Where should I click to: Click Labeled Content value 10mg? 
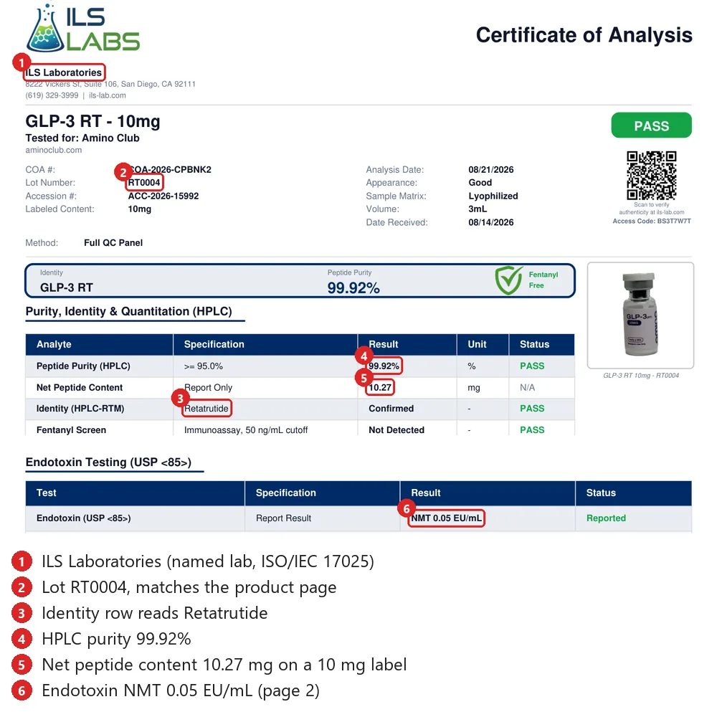140,209
